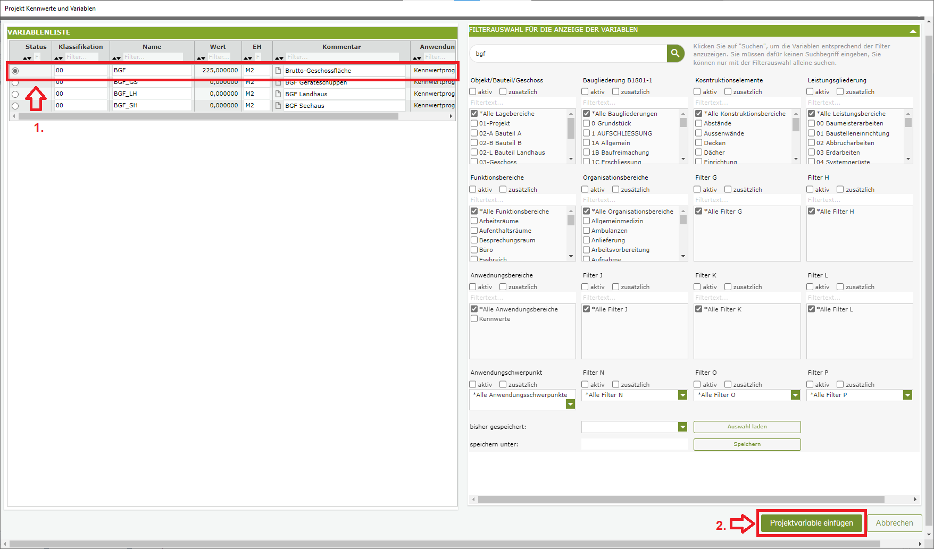934x549 pixels.
Task: Click the Klassifikation column header
Action: (x=81, y=47)
